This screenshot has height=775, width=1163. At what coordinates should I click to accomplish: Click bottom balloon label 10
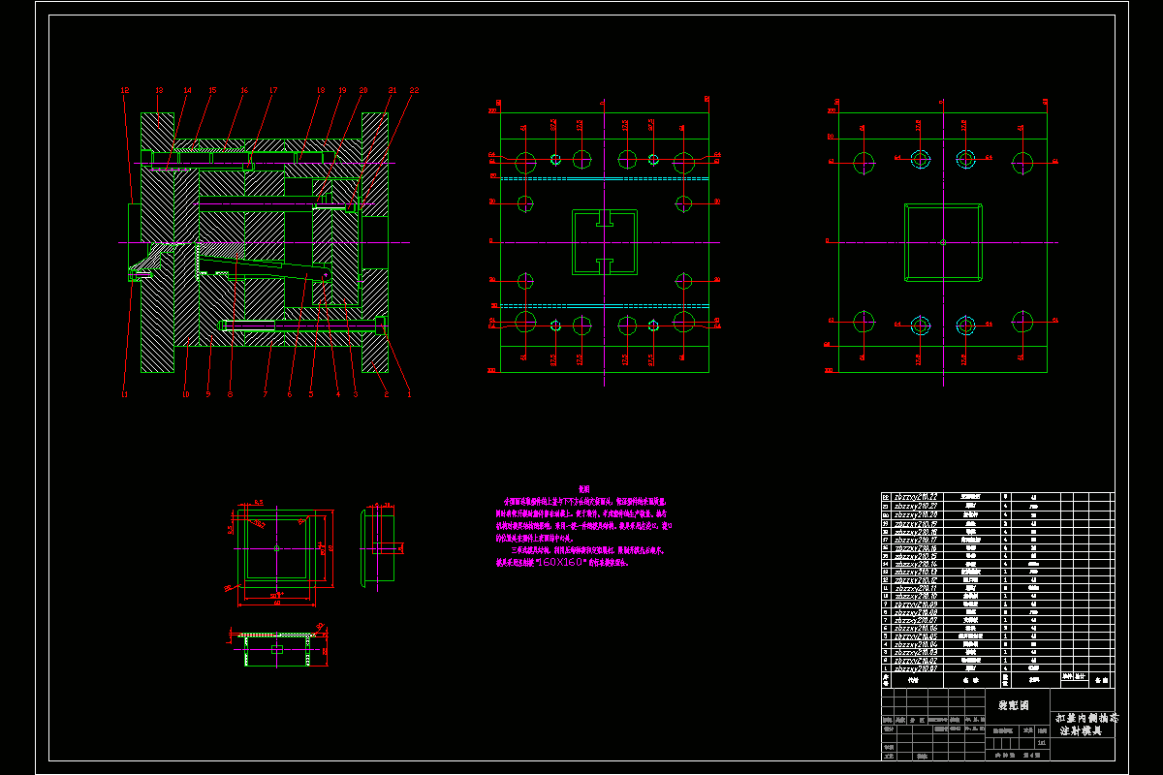point(185,394)
